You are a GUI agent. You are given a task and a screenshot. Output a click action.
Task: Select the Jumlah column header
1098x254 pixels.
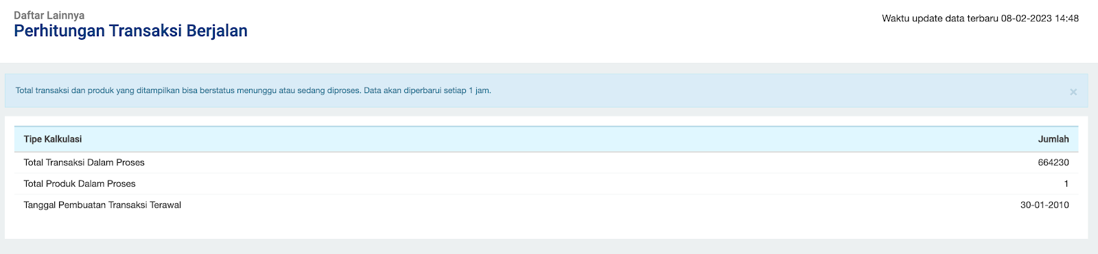click(x=1053, y=139)
